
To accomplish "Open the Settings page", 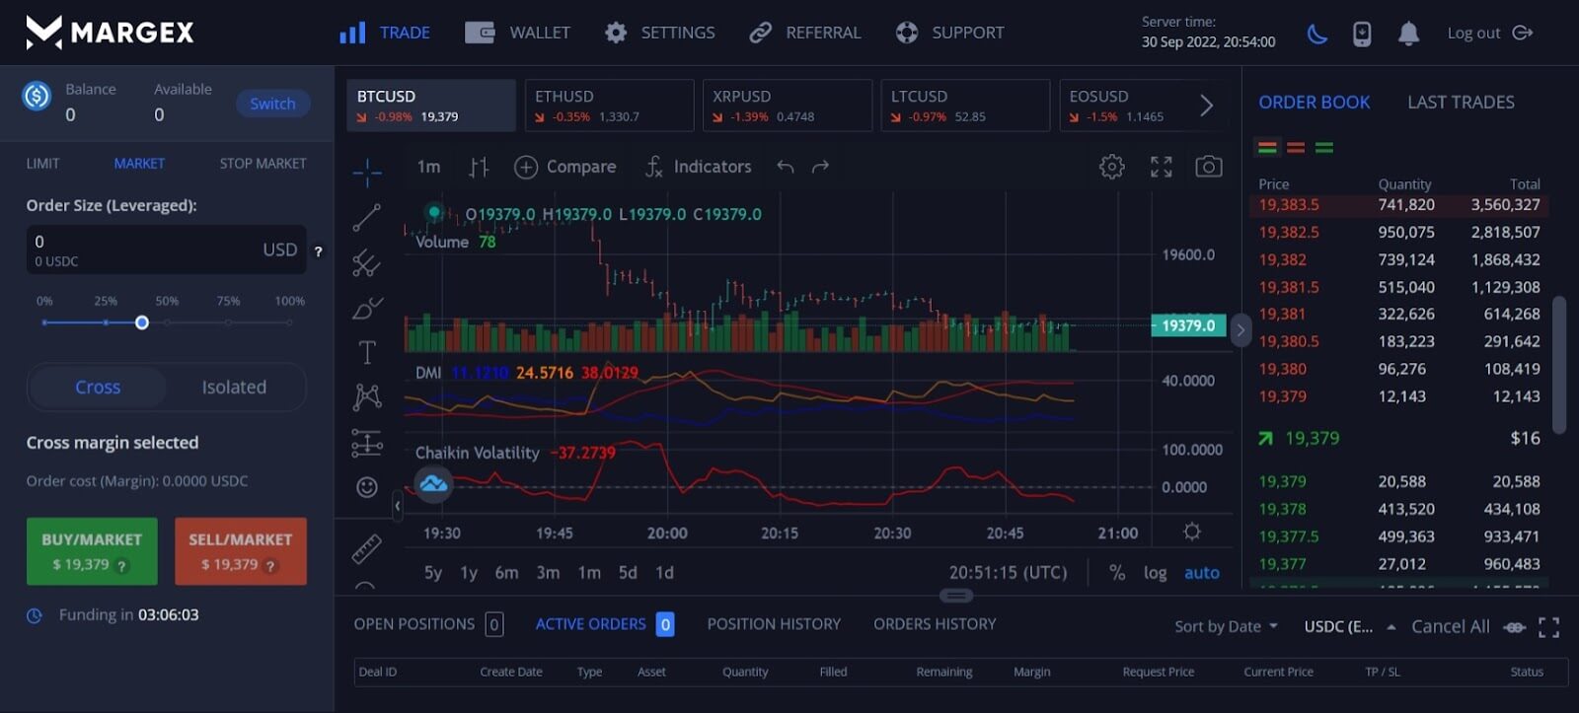I will pyautogui.click(x=660, y=33).
